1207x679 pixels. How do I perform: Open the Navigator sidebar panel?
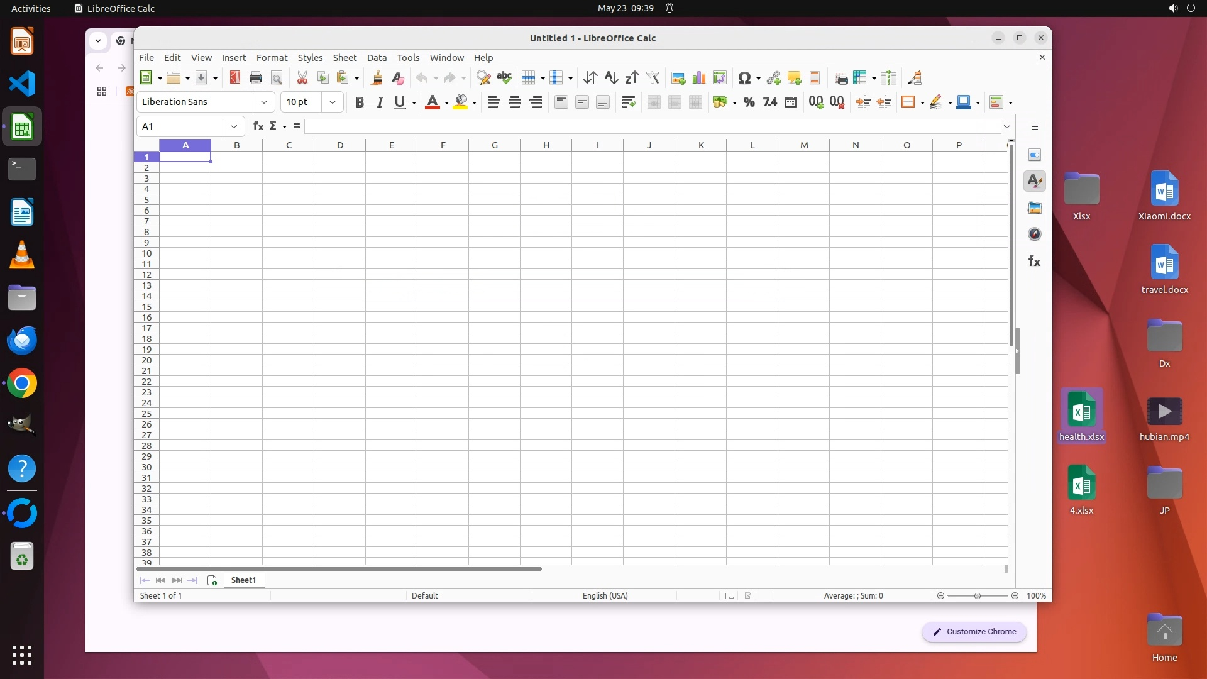pyautogui.click(x=1035, y=235)
